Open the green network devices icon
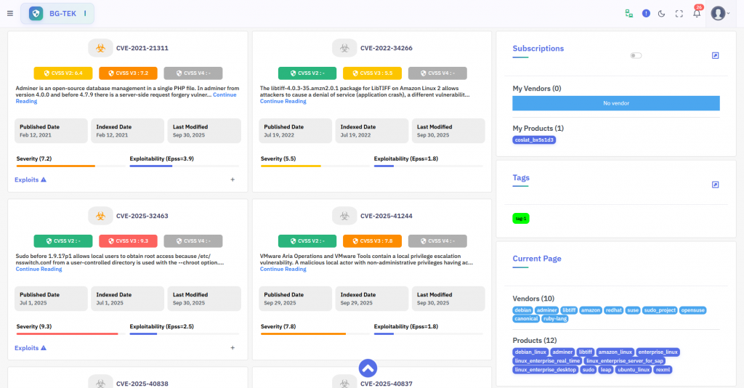This screenshot has width=744, height=388. [629, 13]
